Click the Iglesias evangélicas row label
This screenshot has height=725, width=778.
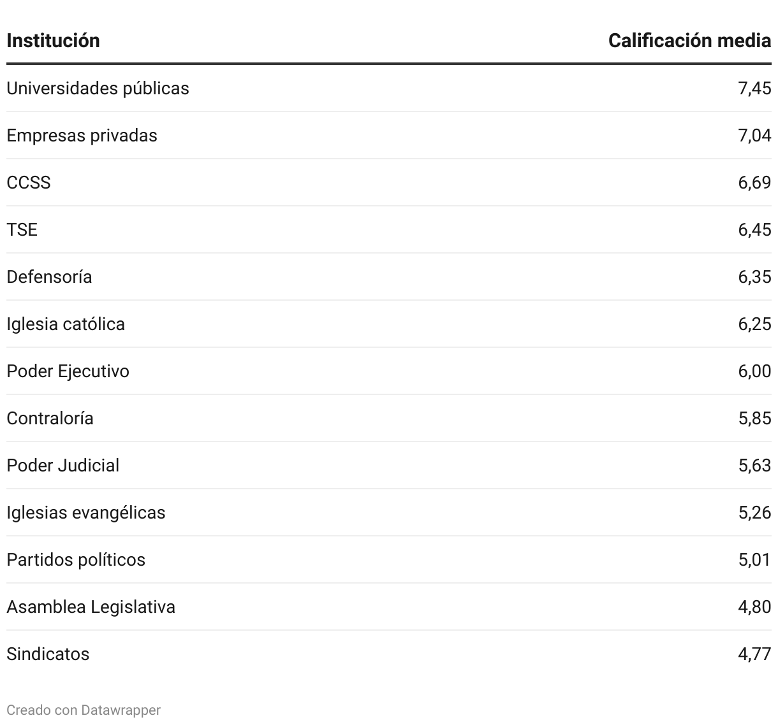[85, 512]
